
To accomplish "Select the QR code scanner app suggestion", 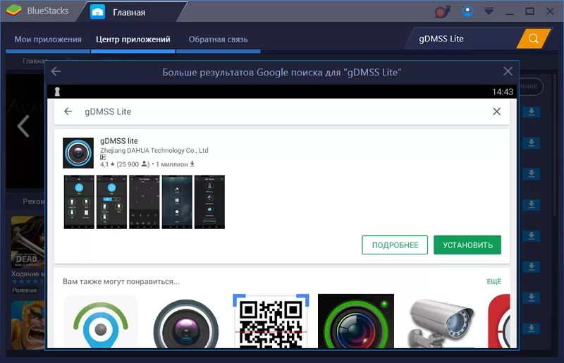I will (x=271, y=321).
